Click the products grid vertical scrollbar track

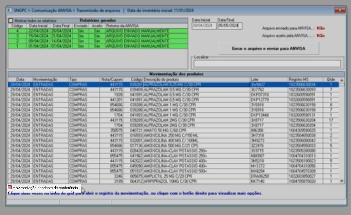341,130
